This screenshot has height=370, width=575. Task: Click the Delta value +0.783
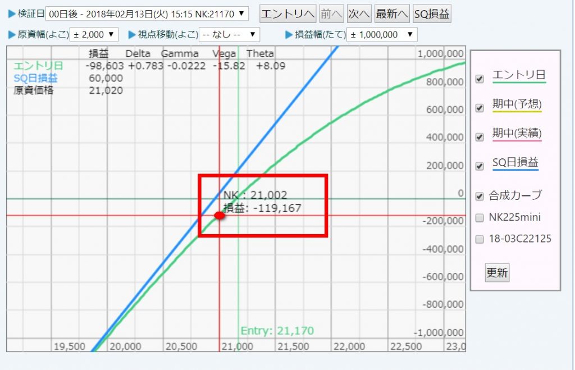click(146, 66)
